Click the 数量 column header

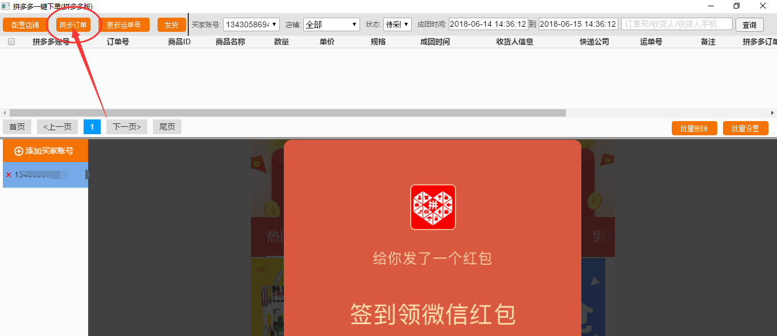click(282, 42)
